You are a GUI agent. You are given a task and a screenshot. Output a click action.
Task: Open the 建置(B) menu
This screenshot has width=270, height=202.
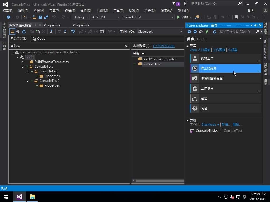tap(70, 11)
